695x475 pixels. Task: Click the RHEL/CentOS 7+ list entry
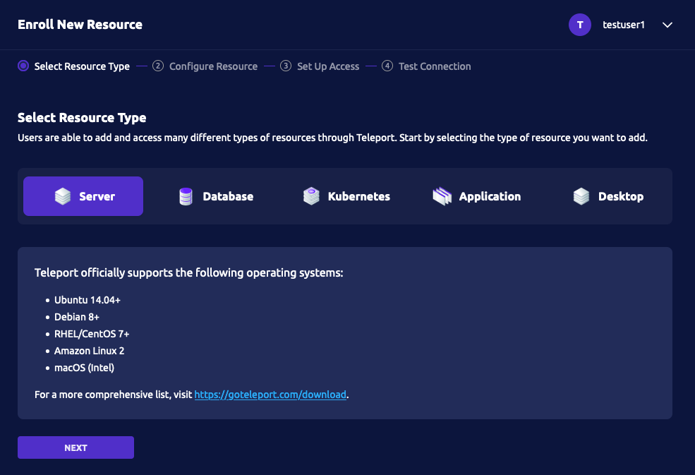tap(92, 334)
